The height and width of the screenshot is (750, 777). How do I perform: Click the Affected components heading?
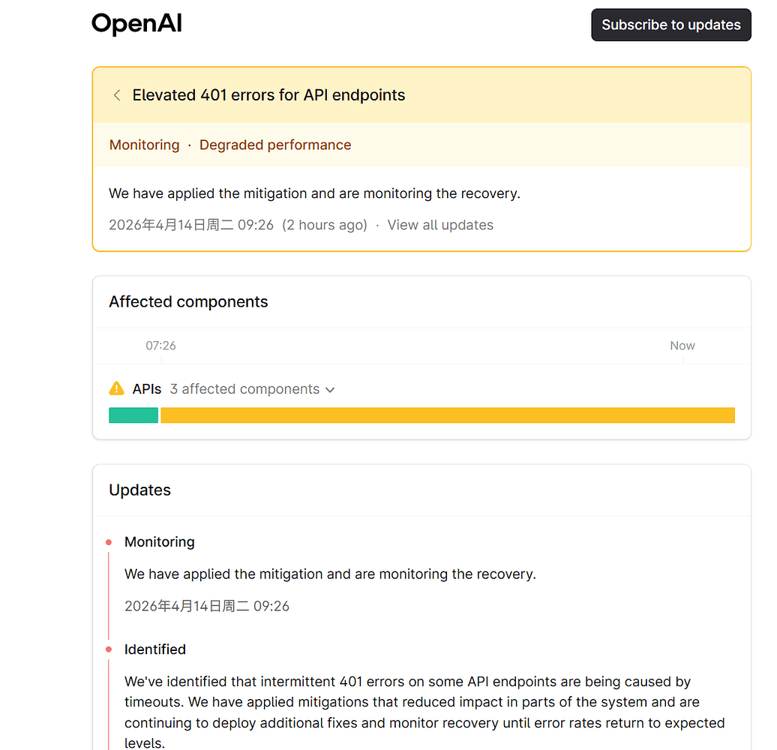point(188,301)
